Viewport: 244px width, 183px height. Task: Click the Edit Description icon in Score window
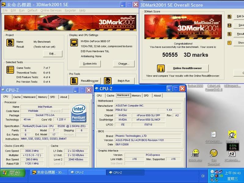pyautogui.click(x=229, y=16)
